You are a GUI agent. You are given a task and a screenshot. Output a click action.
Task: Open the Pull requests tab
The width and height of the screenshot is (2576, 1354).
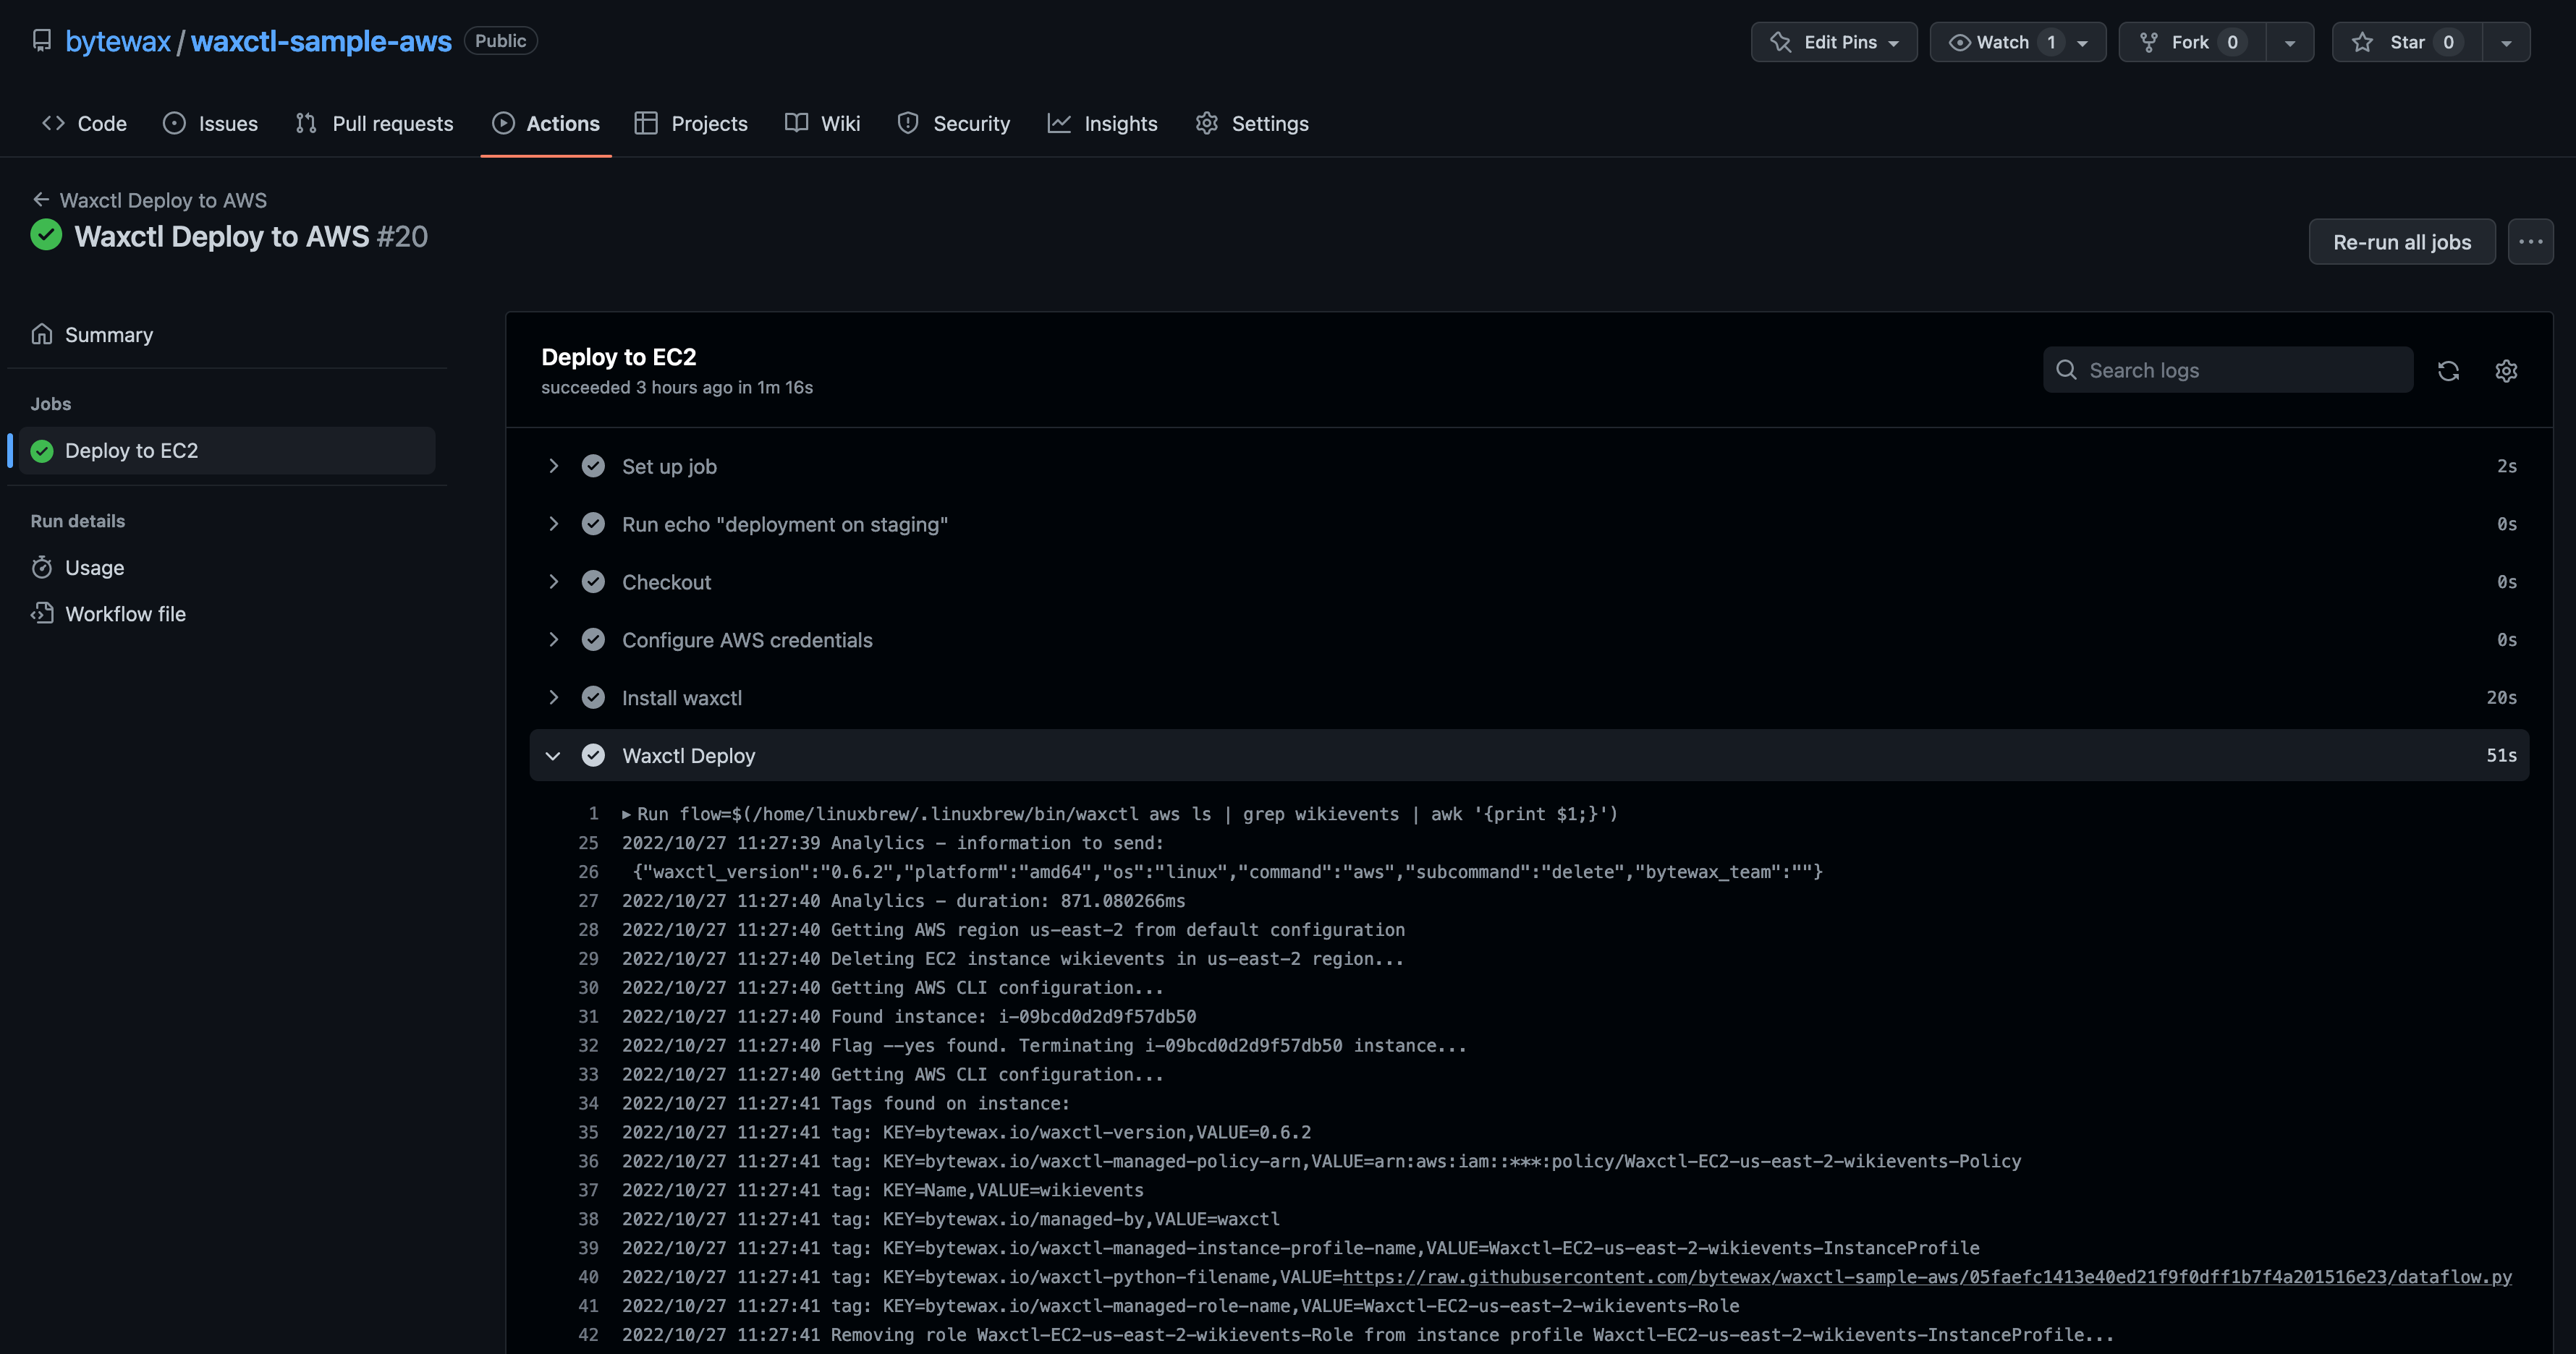(374, 123)
